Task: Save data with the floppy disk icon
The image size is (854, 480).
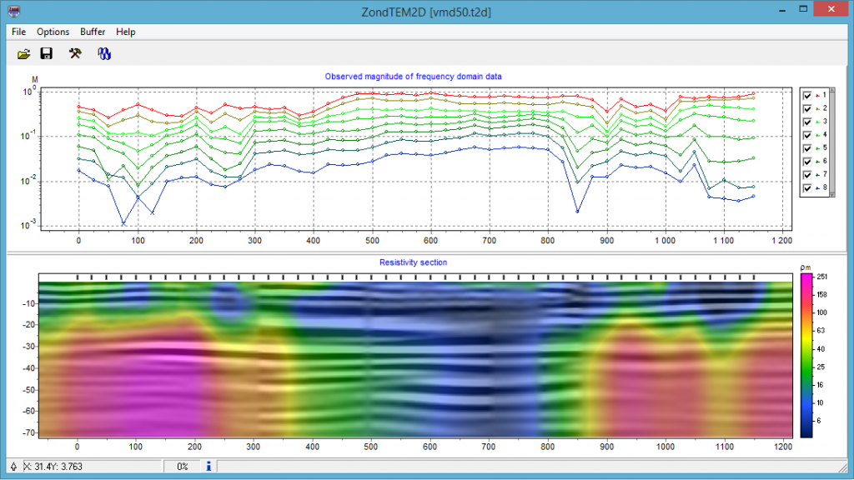Action: (x=47, y=54)
